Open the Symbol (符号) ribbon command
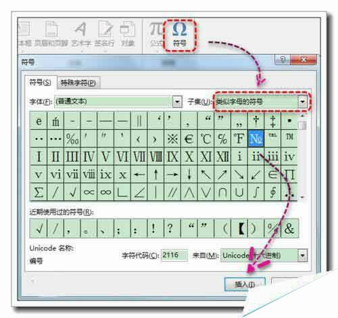The height and width of the screenshot is (318, 338). point(180,35)
